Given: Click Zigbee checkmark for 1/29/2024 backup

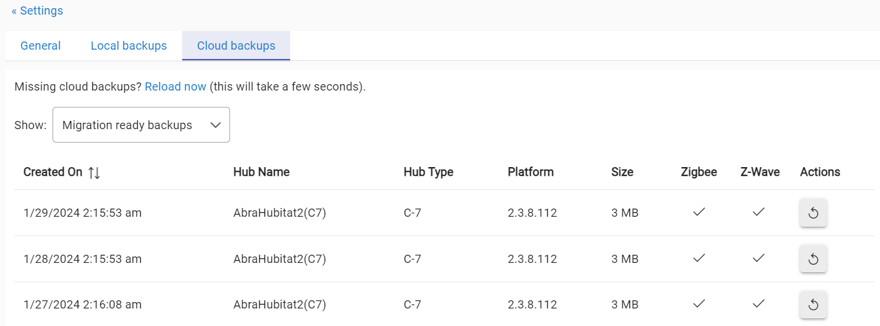Looking at the screenshot, I should pos(698,213).
